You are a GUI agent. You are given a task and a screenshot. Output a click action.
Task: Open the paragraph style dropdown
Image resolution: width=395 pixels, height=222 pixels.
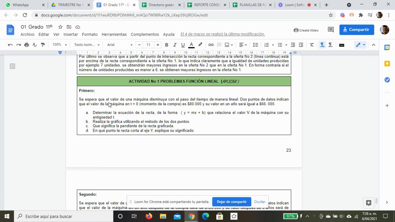87,45
